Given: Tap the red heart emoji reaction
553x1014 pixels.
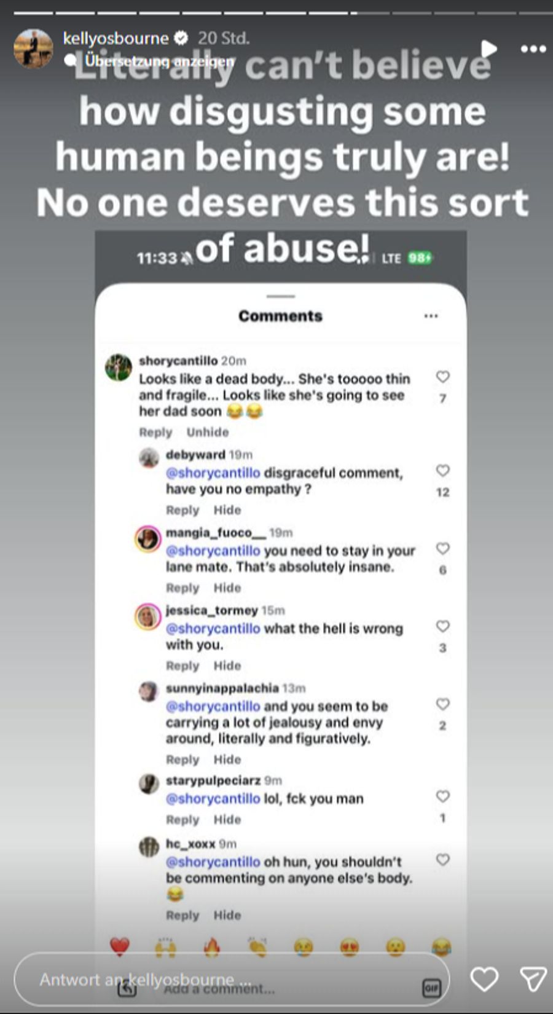Looking at the screenshot, I should click(x=120, y=947).
